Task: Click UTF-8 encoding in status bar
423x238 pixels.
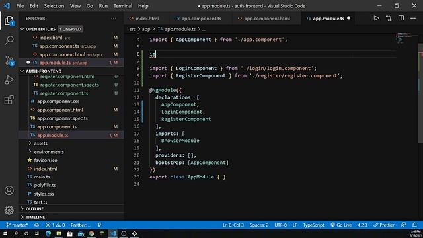Action: click(280, 225)
